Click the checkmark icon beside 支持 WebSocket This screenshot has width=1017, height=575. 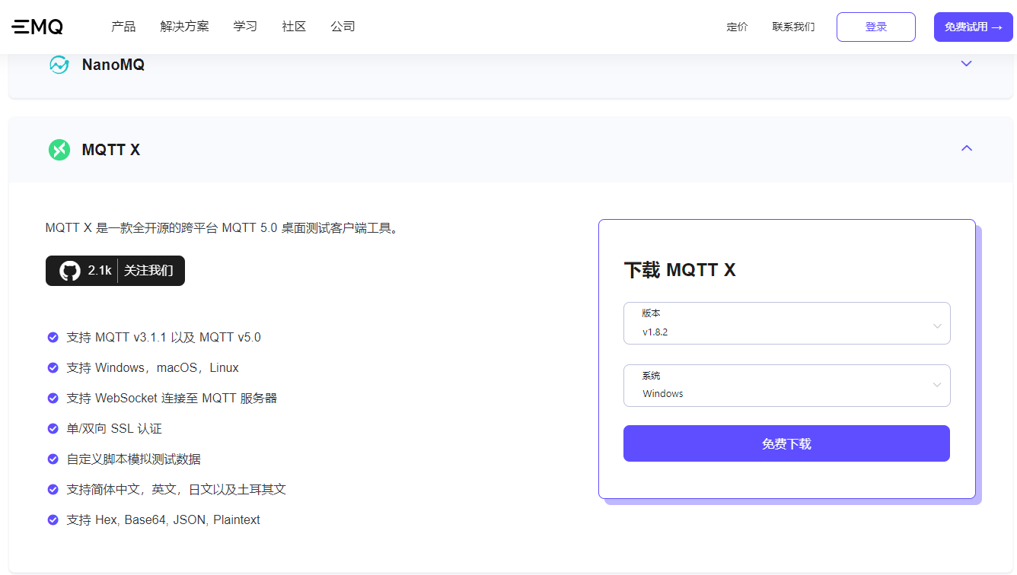tap(53, 399)
